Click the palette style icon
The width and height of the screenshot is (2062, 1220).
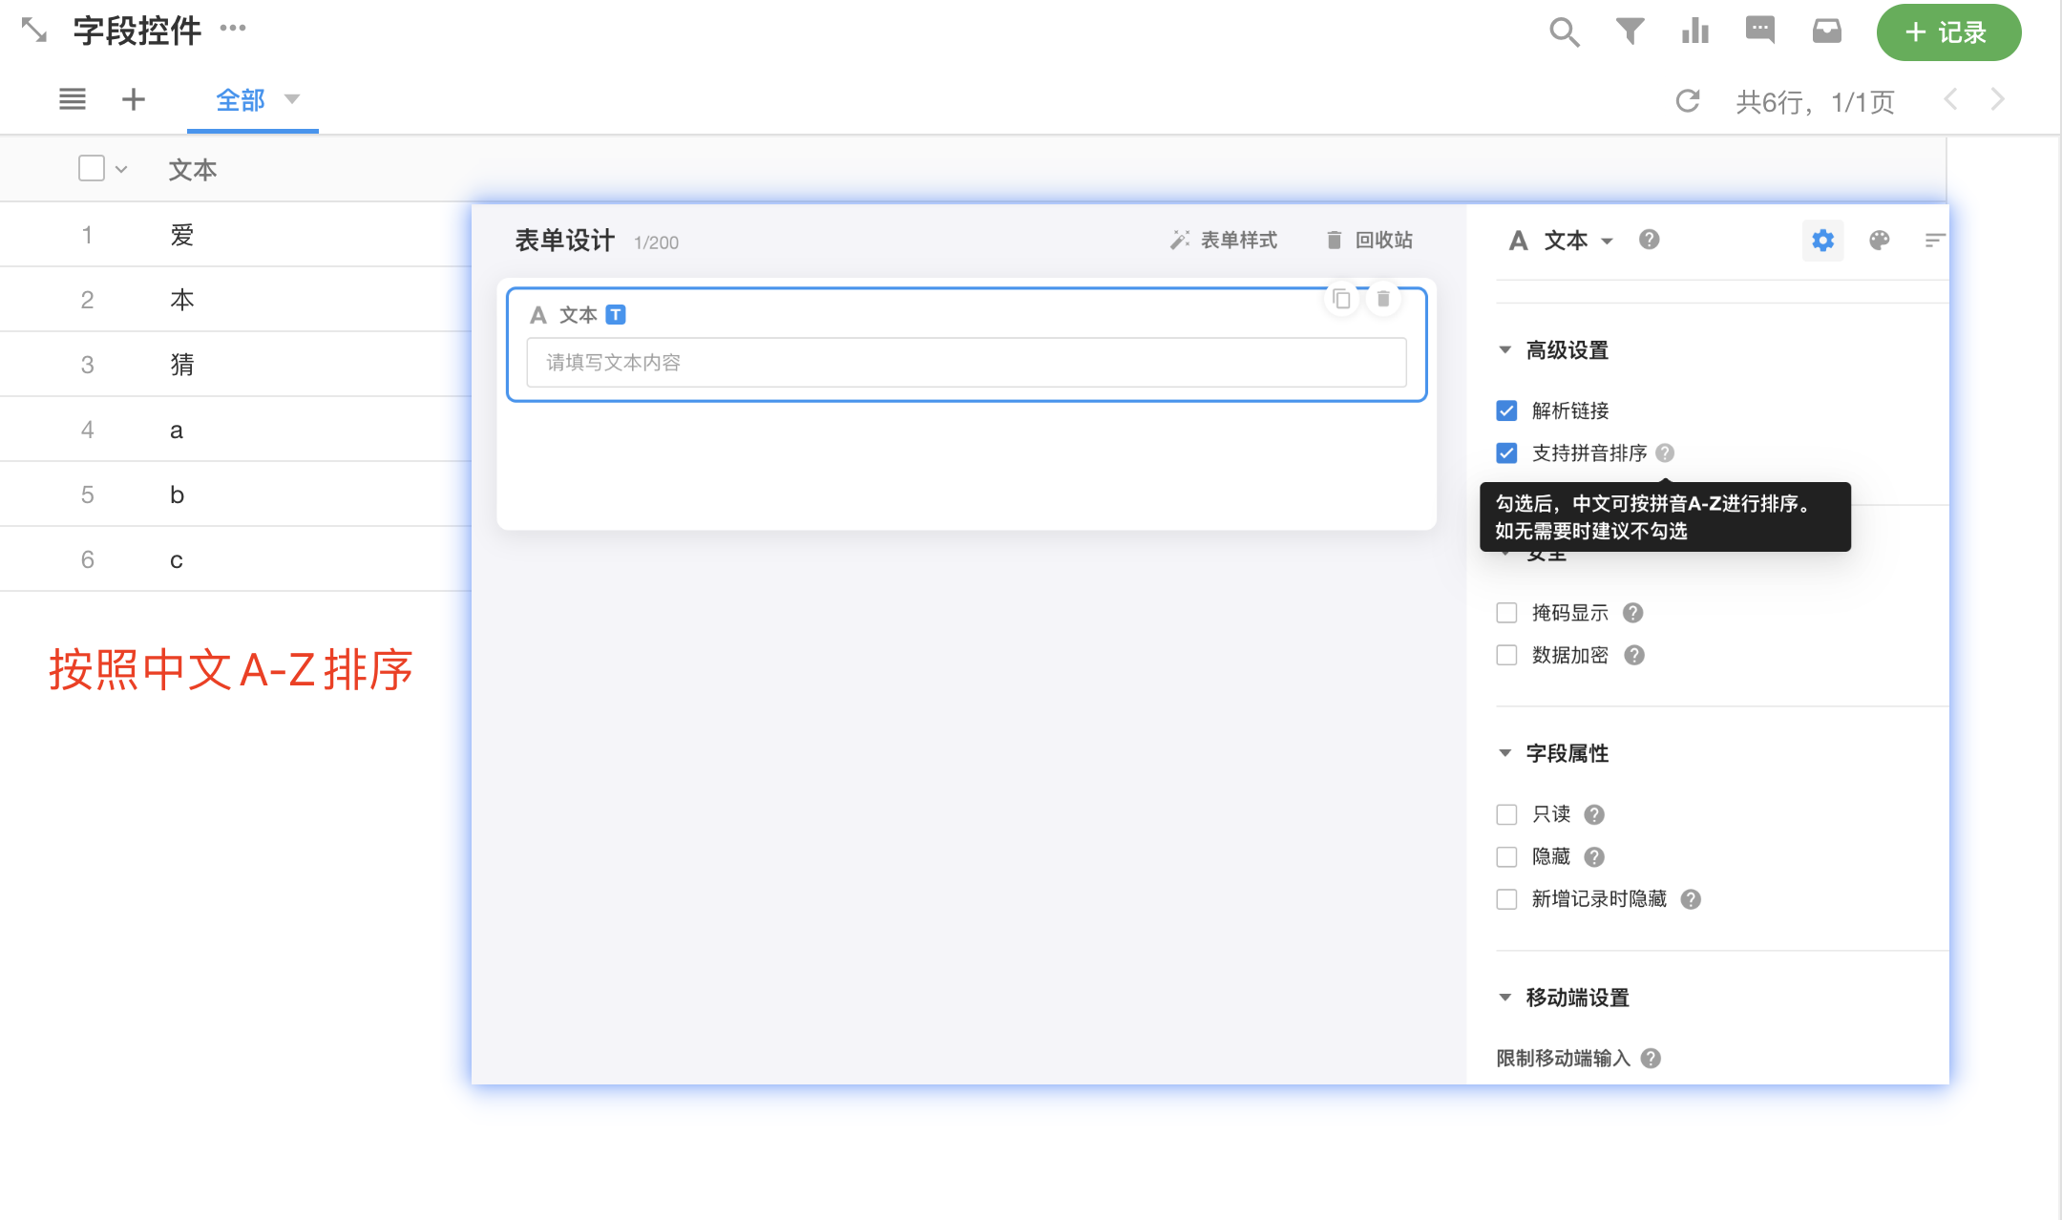pos(1879,241)
